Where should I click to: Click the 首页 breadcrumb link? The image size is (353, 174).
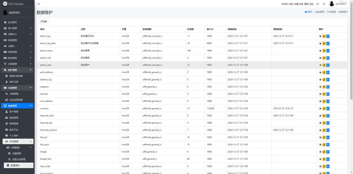tap(309, 12)
